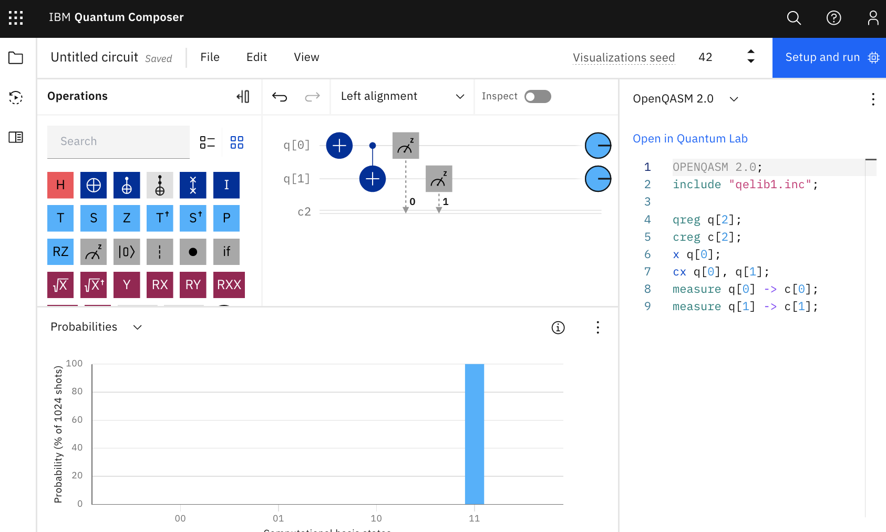Select the Toffoli gate in operations
The image size is (886, 532).
[x=160, y=185]
